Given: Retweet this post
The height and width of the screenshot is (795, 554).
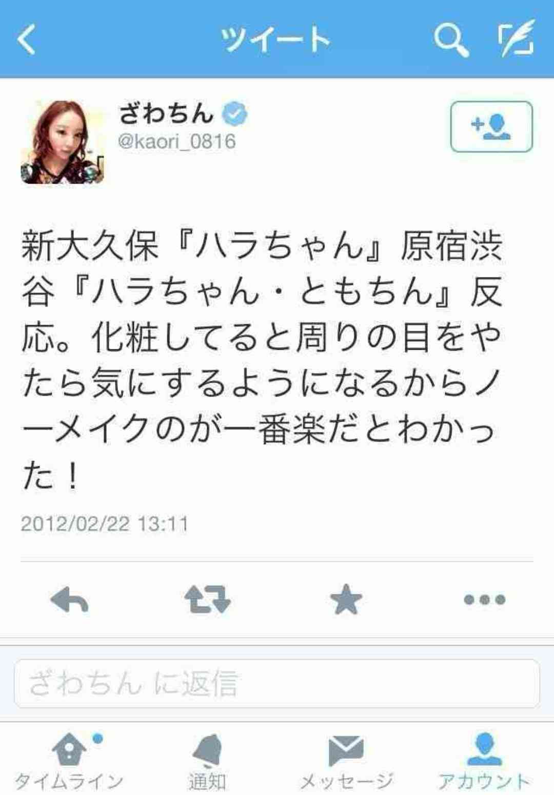Looking at the screenshot, I should click(207, 599).
